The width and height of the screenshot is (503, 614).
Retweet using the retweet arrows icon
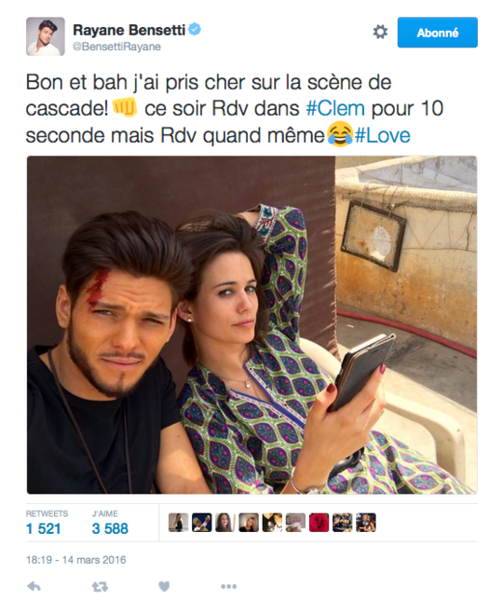(100, 587)
